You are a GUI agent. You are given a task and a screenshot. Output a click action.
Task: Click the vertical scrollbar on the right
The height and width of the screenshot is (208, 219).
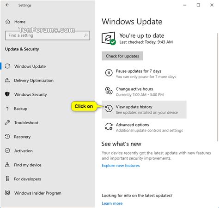pos(218,87)
